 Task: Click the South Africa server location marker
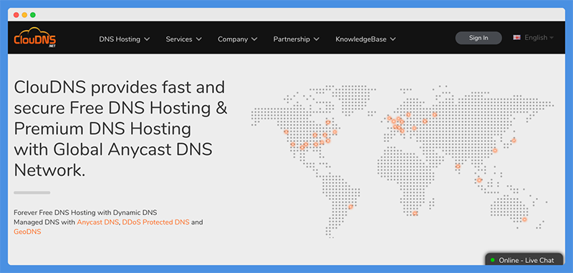pyautogui.click(x=415, y=213)
